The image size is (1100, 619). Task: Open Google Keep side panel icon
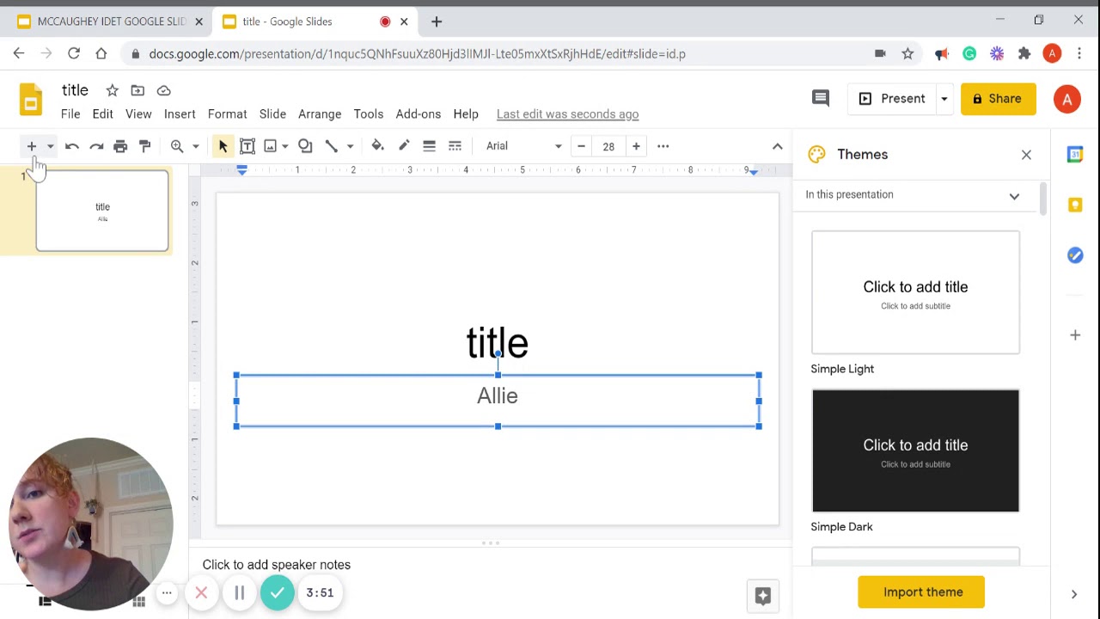[1075, 205]
